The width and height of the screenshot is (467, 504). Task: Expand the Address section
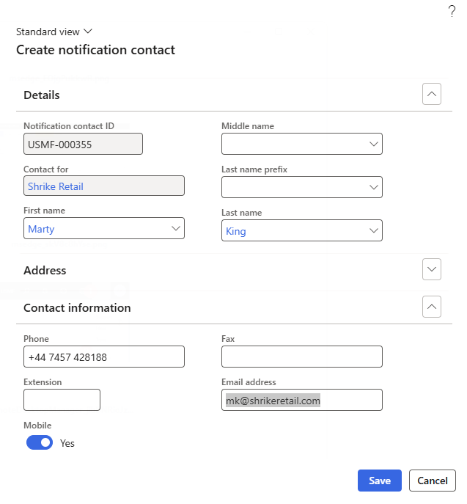point(432,270)
